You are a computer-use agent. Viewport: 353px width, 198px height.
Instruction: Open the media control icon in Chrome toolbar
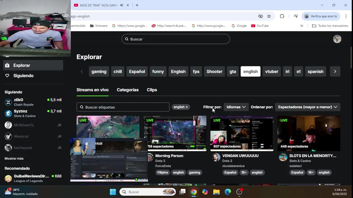(296, 16)
